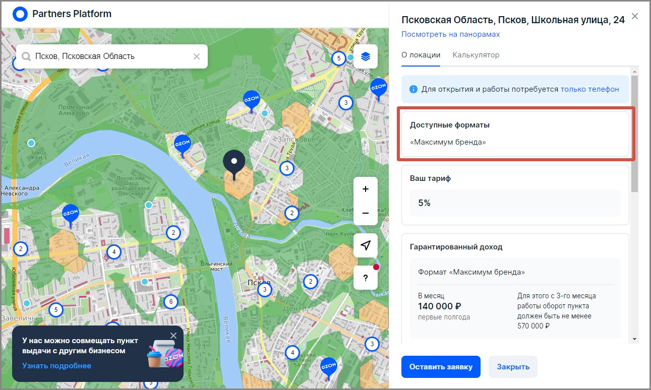Open the Посмотреть на панорамах link
651x390 pixels.
tap(450, 34)
